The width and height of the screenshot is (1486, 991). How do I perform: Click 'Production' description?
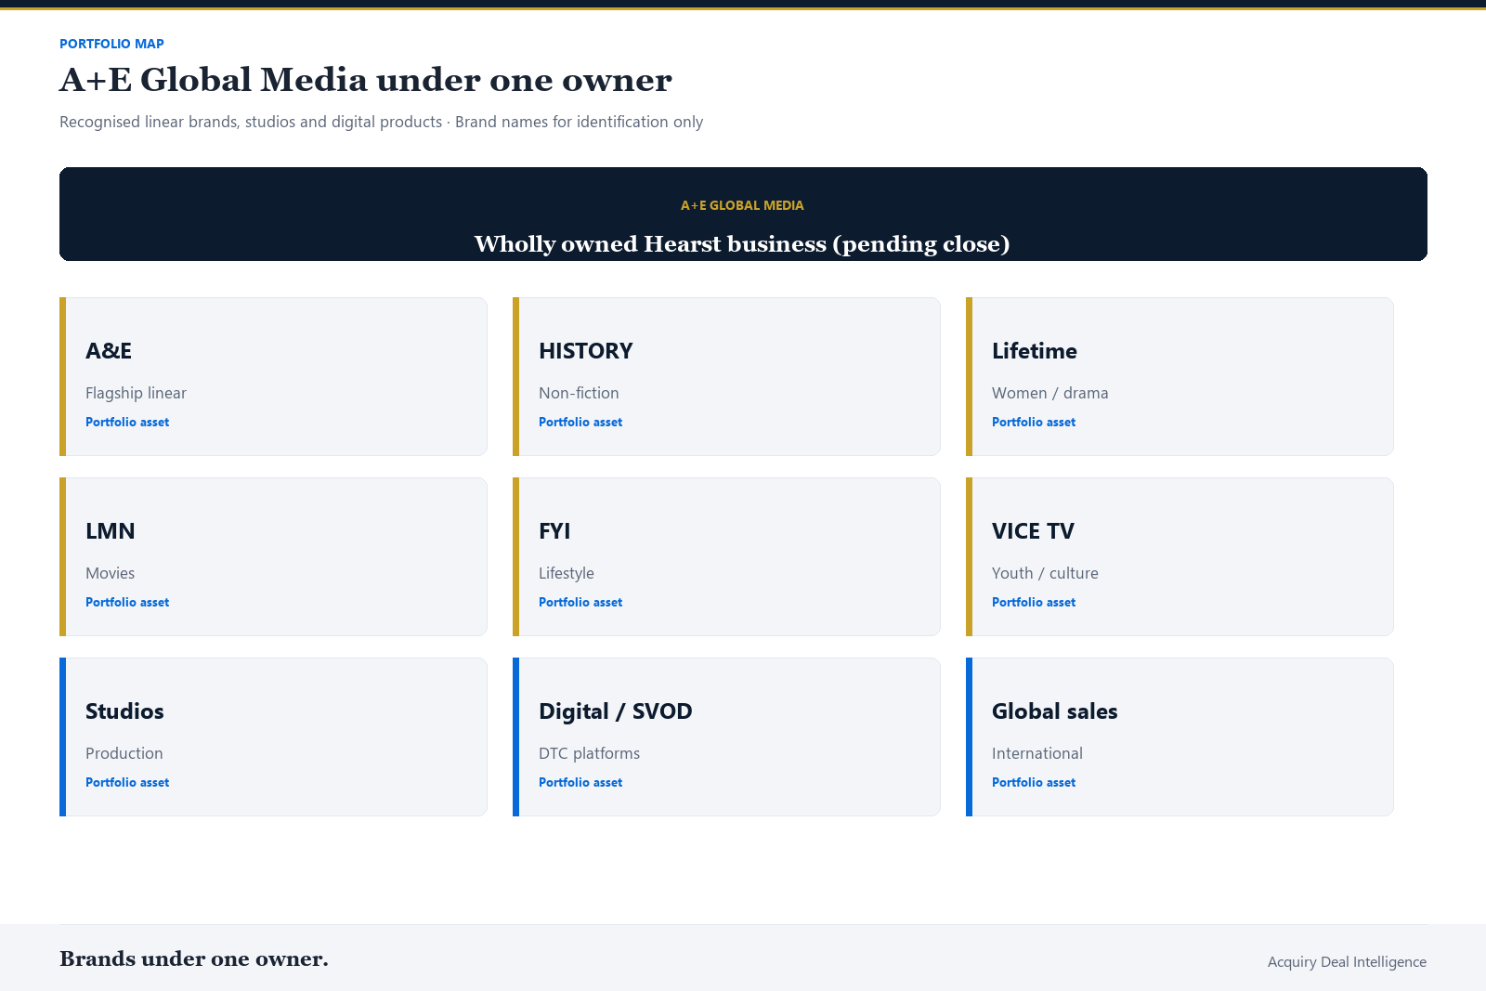coord(124,753)
